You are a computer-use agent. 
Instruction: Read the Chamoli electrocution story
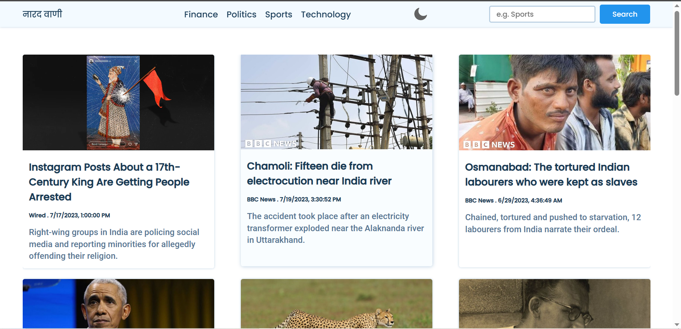click(319, 173)
